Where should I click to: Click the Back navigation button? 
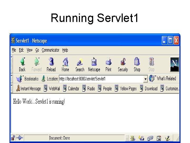coord(22,64)
